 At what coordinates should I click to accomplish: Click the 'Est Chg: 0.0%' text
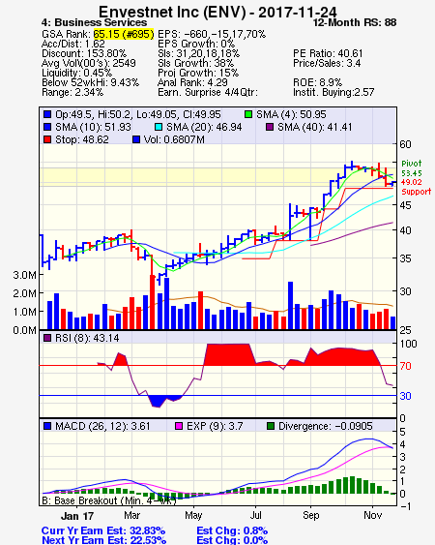pos(232,540)
